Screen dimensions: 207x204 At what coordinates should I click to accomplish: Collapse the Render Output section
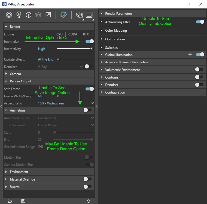click(x=49, y=81)
